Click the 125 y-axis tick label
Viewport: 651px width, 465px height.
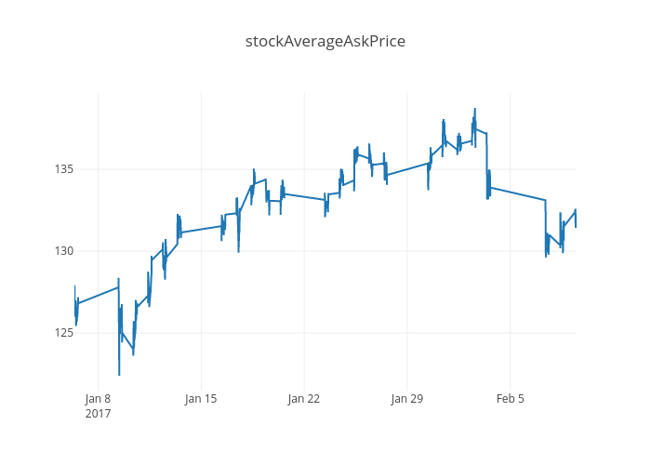(x=64, y=333)
